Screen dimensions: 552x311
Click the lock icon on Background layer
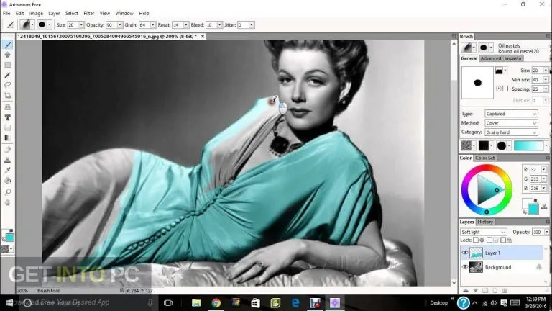pos(539,267)
